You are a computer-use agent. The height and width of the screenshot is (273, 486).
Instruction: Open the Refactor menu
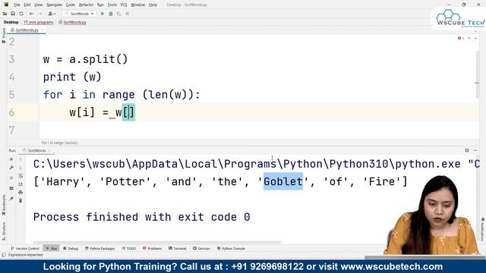[x=86, y=5]
